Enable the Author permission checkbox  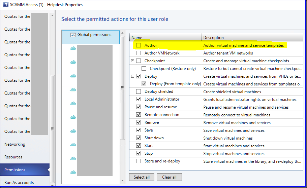click(x=139, y=45)
